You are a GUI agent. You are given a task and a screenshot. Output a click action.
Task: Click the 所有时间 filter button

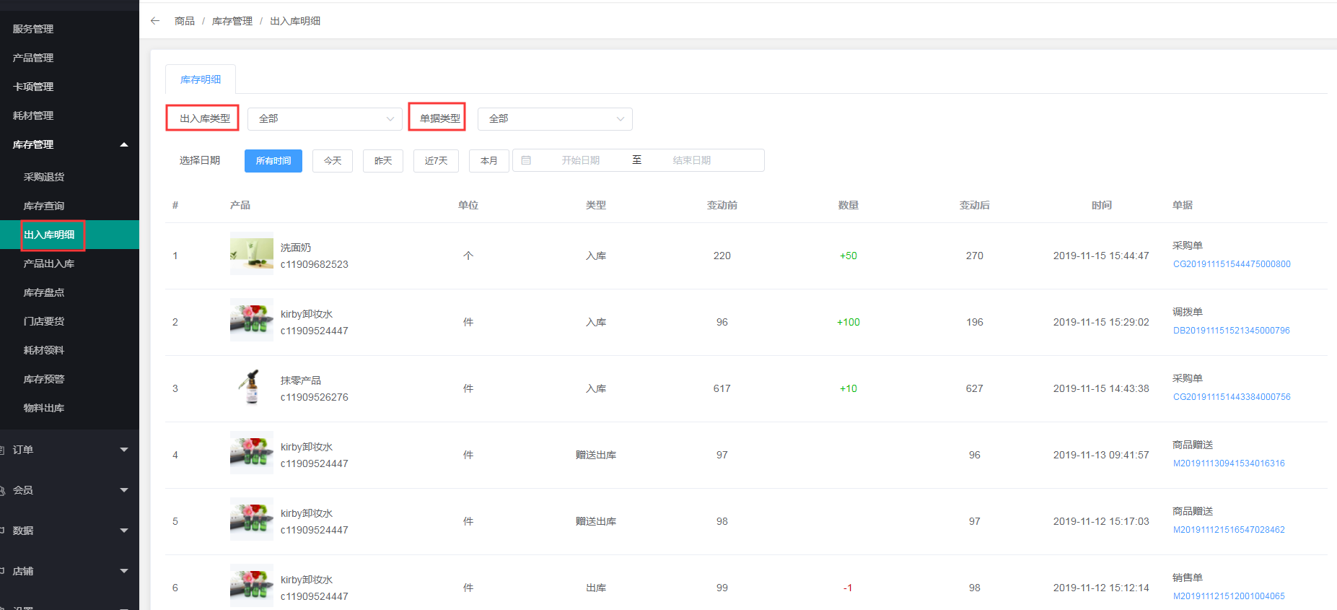(273, 160)
